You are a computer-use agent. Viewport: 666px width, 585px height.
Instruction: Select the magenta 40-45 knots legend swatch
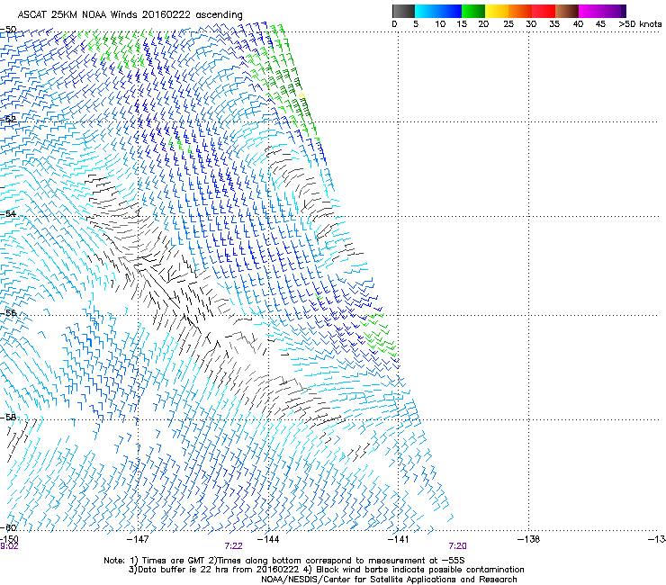point(590,11)
